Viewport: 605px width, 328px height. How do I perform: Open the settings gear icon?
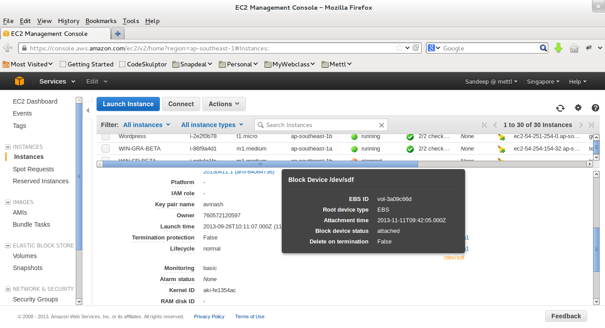(x=578, y=108)
